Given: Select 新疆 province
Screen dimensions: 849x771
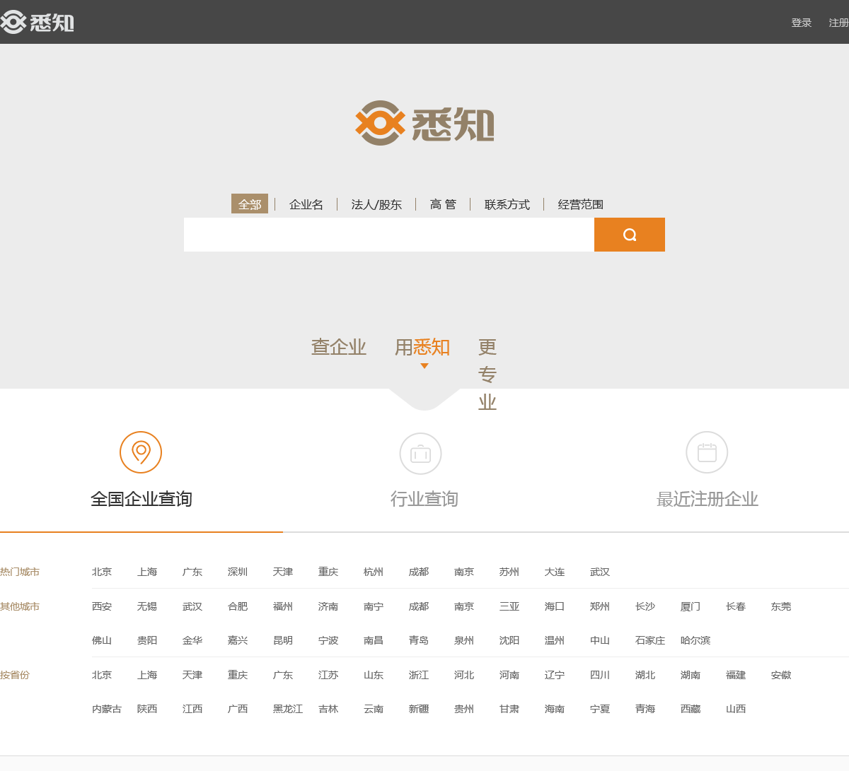Looking at the screenshot, I should click(x=419, y=709).
